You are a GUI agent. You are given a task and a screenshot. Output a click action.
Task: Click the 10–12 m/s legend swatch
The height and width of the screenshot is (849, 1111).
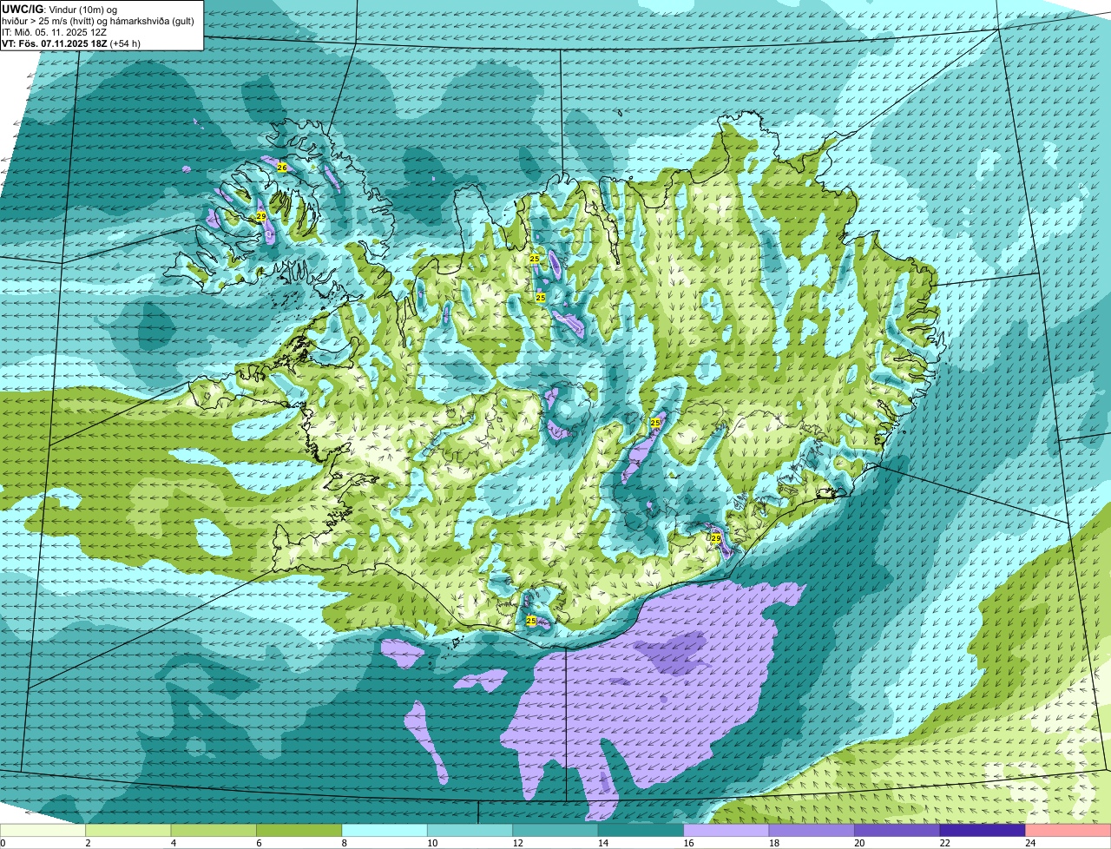(x=470, y=830)
